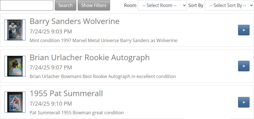Select the Barry Sanders Wolverine title

(x=74, y=21)
